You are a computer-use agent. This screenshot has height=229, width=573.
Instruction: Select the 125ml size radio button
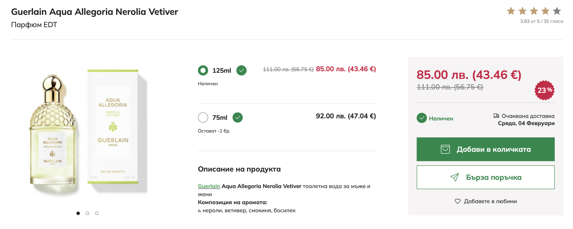(x=203, y=70)
